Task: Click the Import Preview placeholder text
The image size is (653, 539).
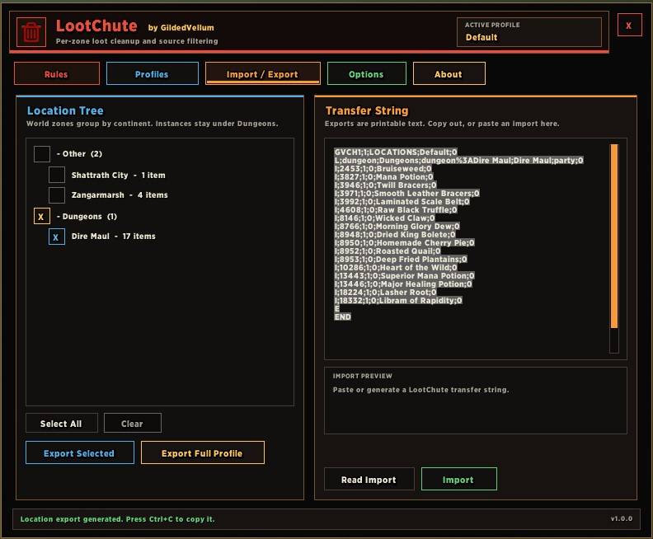Action: click(x=420, y=390)
